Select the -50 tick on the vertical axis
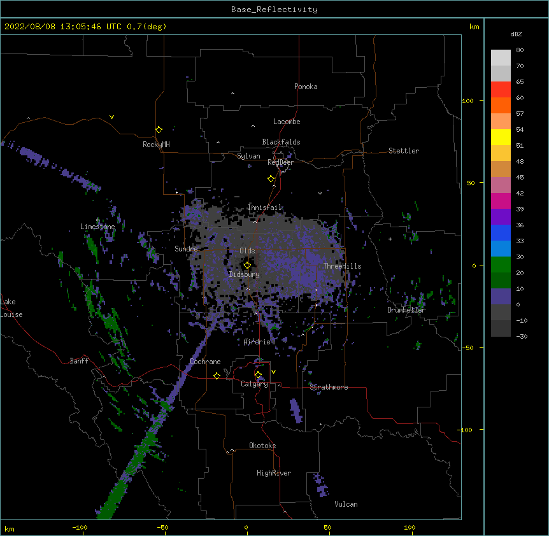549x536 pixels. (467, 348)
